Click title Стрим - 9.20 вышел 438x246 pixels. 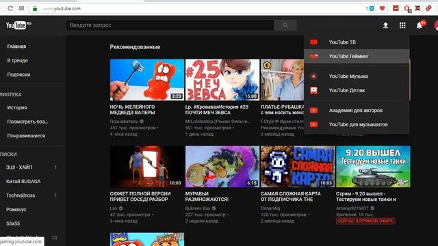click(366, 196)
